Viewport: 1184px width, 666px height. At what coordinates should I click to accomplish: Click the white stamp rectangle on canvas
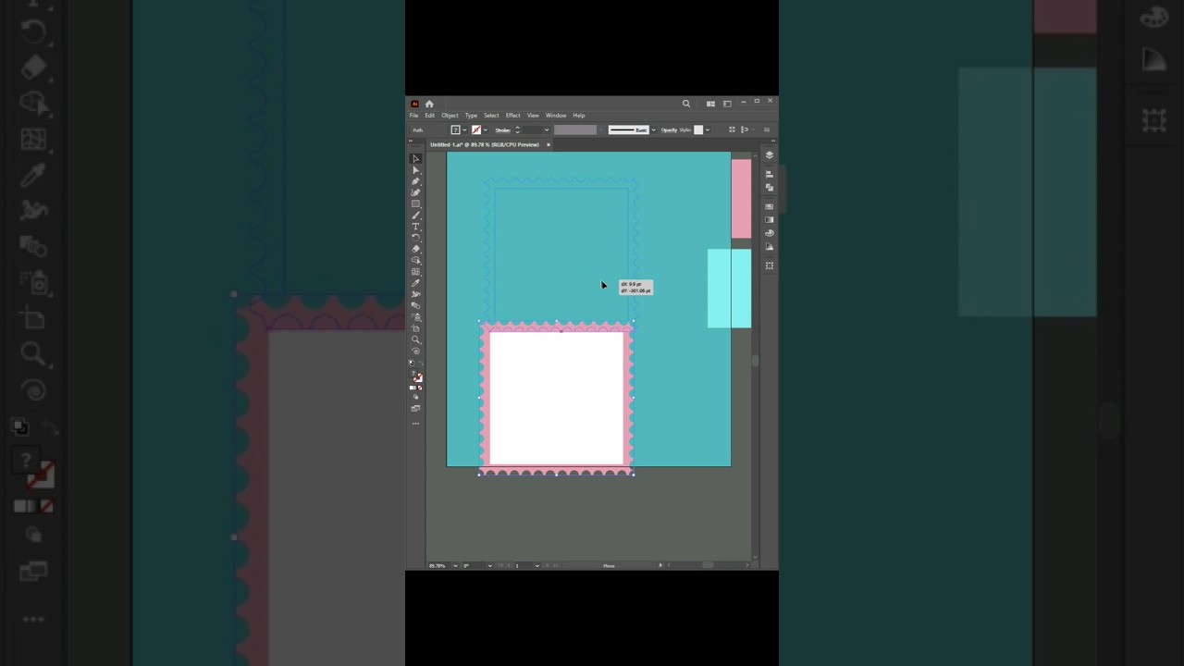pyautogui.click(x=556, y=398)
